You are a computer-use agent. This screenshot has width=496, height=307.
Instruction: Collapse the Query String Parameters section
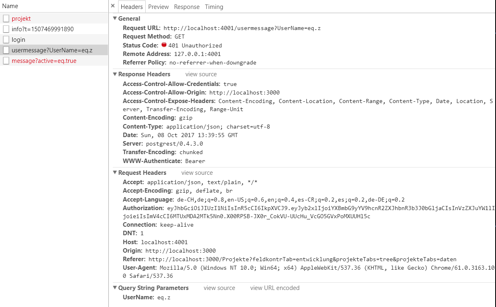pyautogui.click(x=115, y=288)
